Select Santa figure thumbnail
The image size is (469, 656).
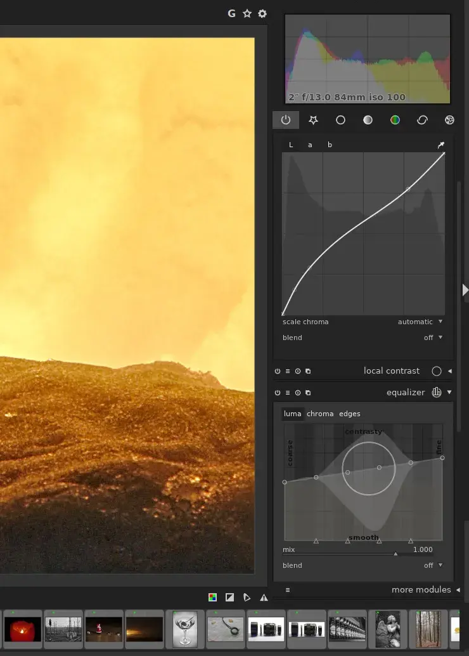click(104, 629)
